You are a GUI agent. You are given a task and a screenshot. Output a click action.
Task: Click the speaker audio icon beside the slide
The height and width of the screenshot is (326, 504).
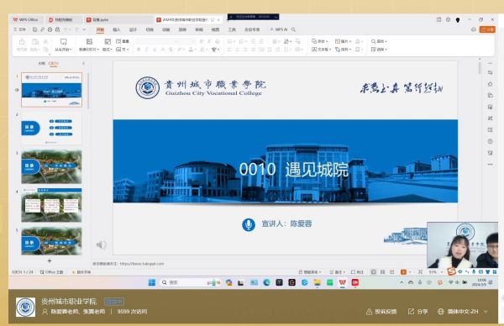pyautogui.click(x=102, y=245)
